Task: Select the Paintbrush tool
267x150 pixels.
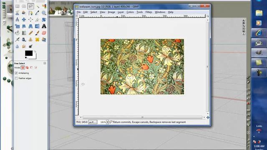Action: click(37, 33)
